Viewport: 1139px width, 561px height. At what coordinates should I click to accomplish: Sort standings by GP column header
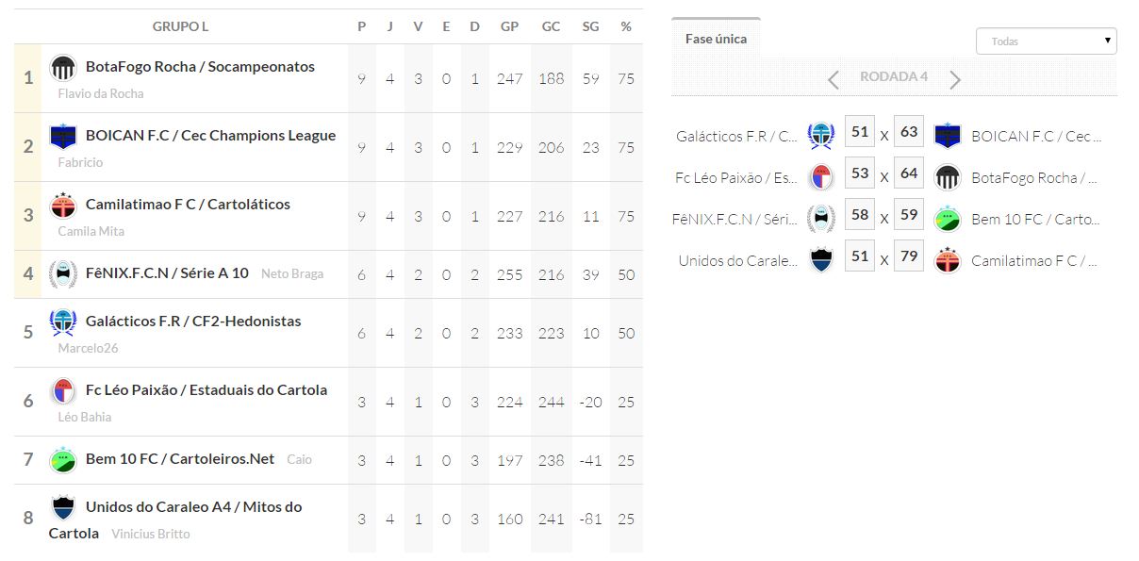(509, 26)
